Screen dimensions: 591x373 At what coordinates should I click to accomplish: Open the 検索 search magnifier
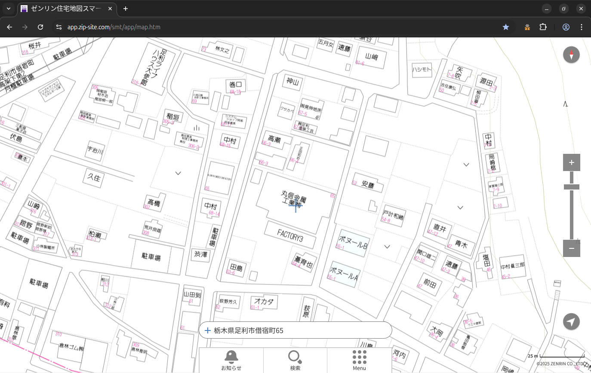tap(295, 360)
